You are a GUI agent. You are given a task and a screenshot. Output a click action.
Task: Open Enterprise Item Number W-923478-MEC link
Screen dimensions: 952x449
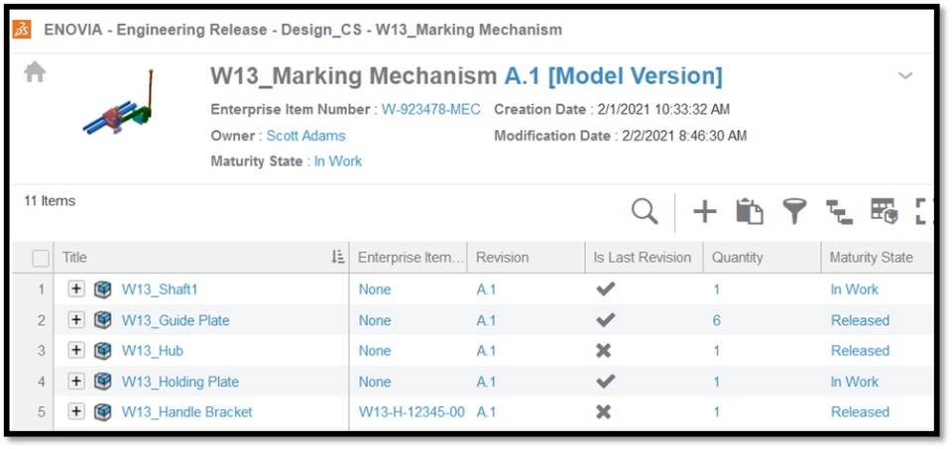click(x=432, y=109)
